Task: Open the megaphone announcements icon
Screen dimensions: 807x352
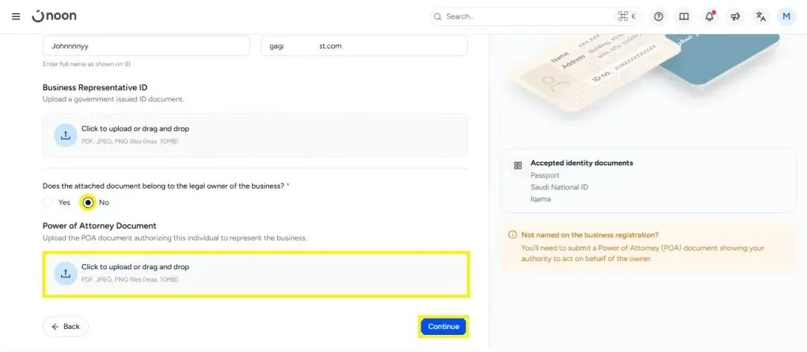Action: click(x=735, y=16)
